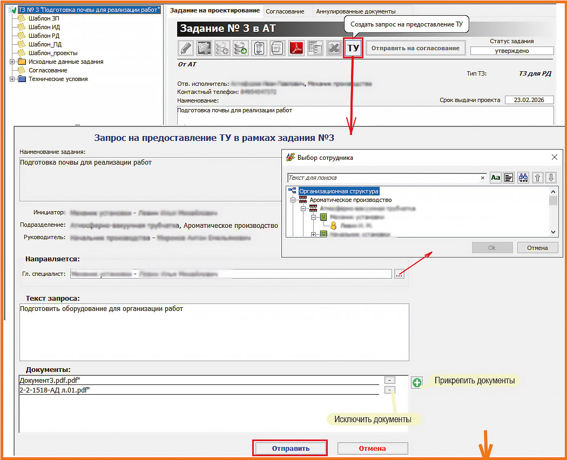
Task: Remove 2-2-1518-АД л.01.pdf with minus button
Action: point(390,390)
